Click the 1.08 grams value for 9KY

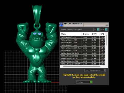85,37
